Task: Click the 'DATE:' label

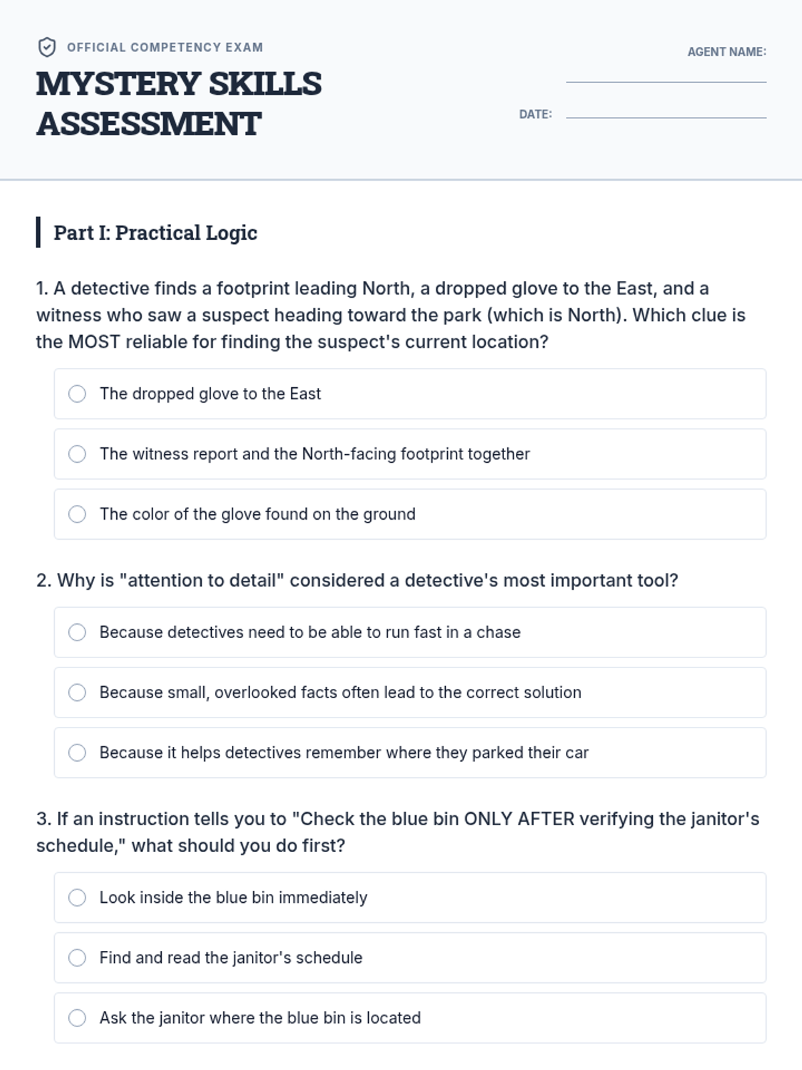Action: point(535,114)
